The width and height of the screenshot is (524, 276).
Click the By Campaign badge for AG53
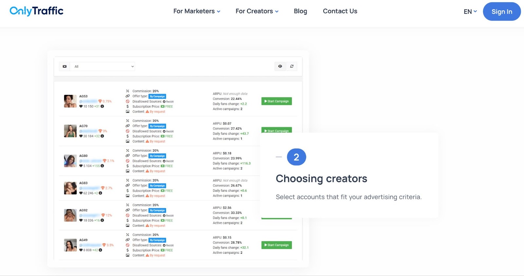point(158,96)
